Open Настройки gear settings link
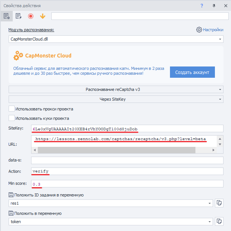This screenshot has height=231, width=231. [x=210, y=30]
